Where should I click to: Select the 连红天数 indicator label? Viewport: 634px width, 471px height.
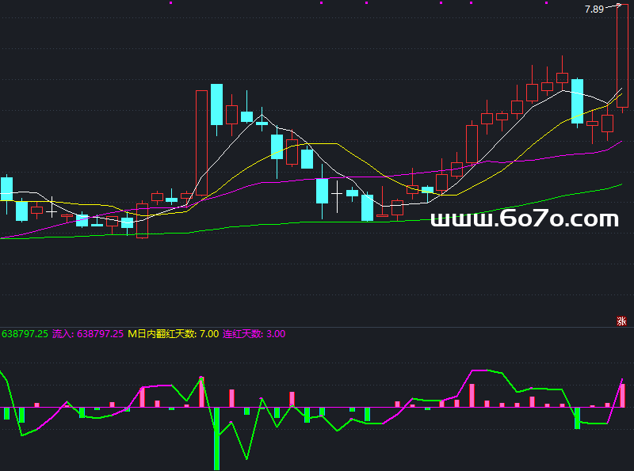[254, 334]
